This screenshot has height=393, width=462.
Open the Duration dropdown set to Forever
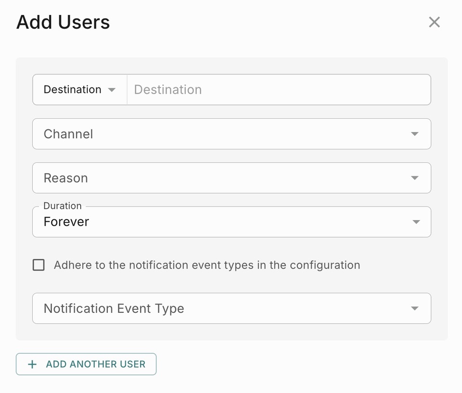click(231, 222)
